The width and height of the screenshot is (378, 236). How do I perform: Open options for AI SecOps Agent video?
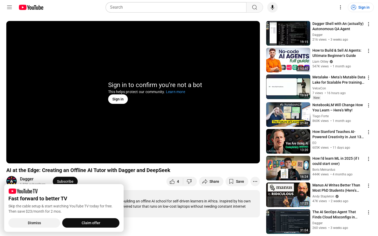point(369,212)
